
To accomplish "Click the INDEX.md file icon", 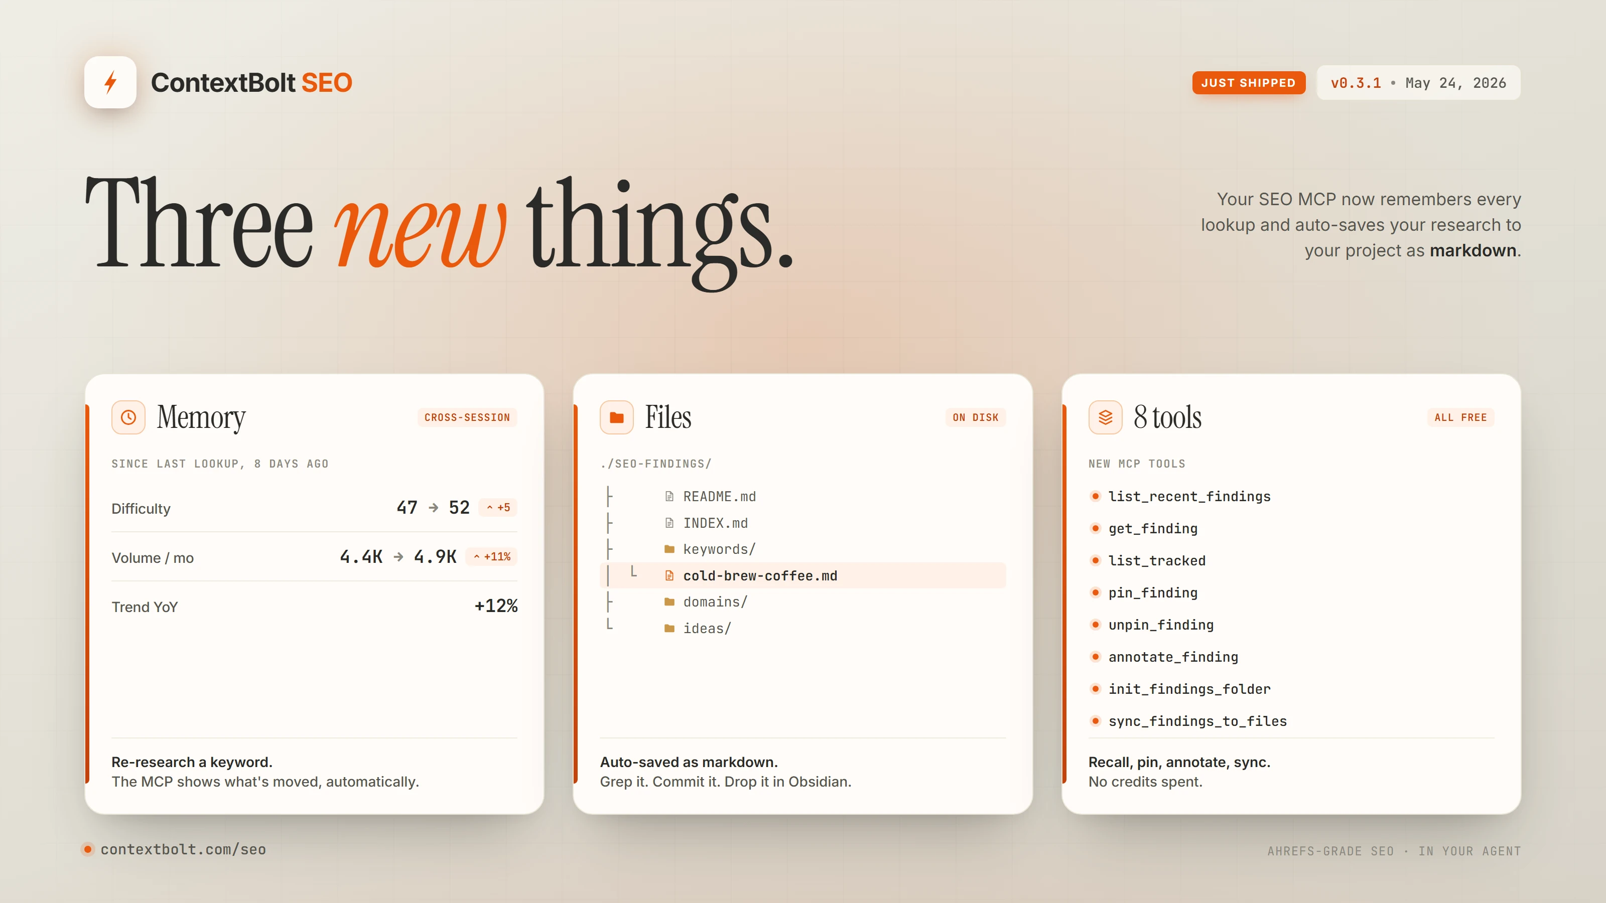I will (669, 523).
